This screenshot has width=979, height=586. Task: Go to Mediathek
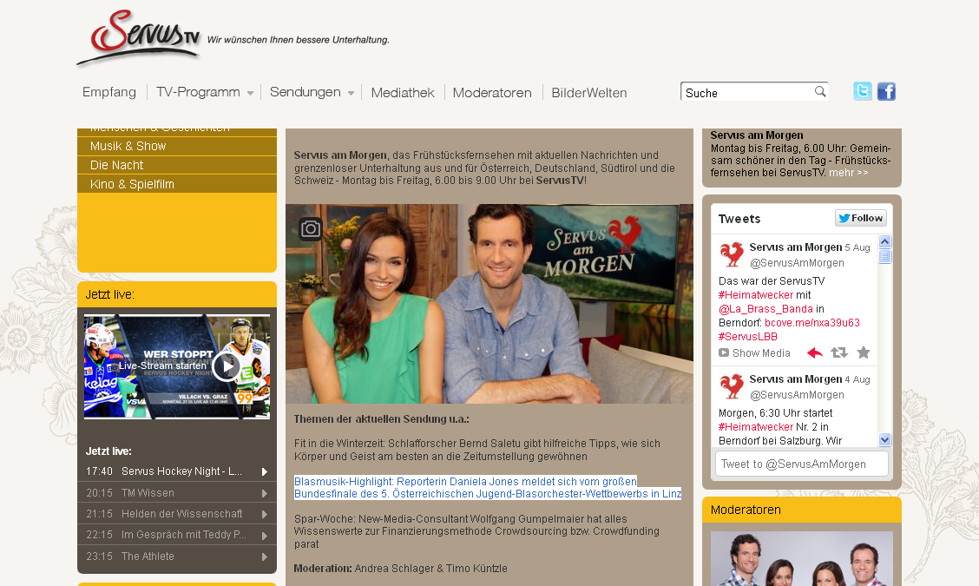(x=403, y=93)
